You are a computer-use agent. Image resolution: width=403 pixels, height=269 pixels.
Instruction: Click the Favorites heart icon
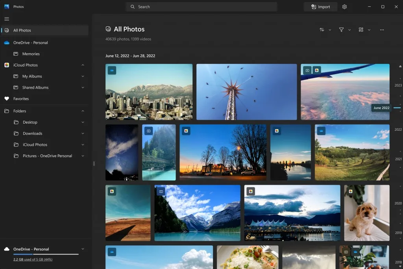tap(7, 99)
